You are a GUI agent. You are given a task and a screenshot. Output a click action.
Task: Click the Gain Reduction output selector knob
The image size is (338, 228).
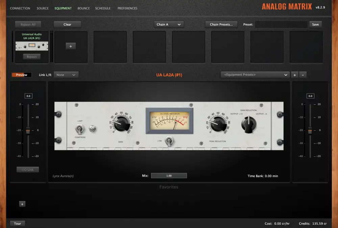pos(249,125)
